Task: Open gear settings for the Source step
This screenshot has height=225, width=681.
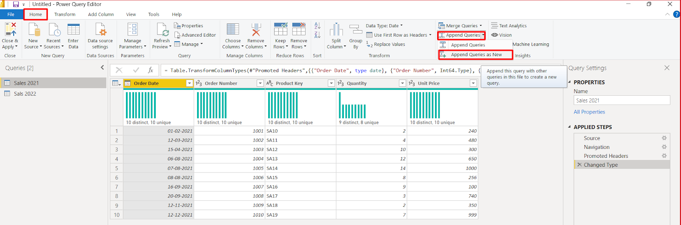Action: 664,138
